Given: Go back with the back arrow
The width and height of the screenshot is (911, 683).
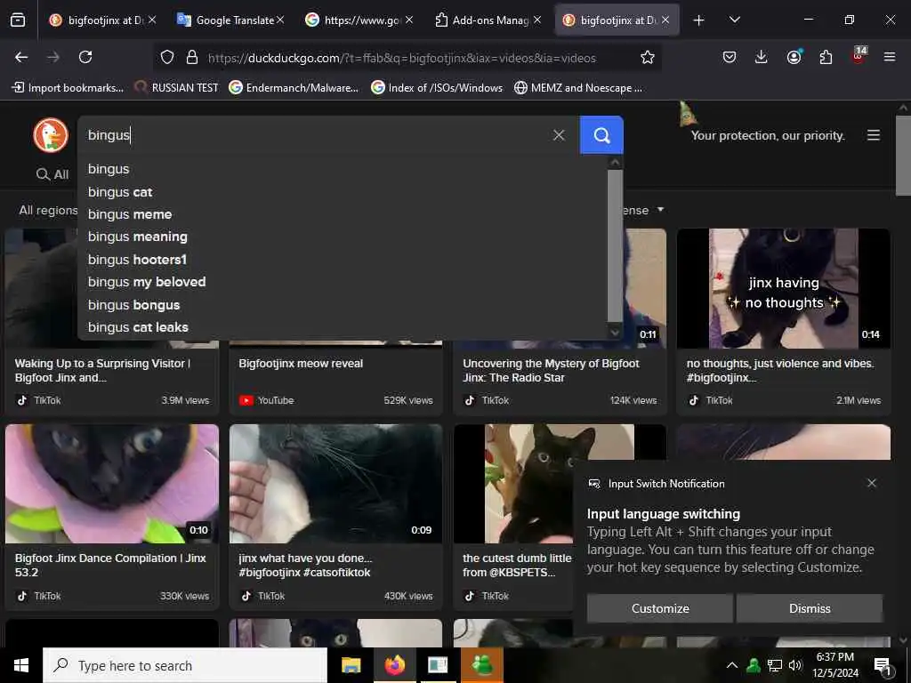Looking at the screenshot, I should pyautogui.click(x=21, y=57).
